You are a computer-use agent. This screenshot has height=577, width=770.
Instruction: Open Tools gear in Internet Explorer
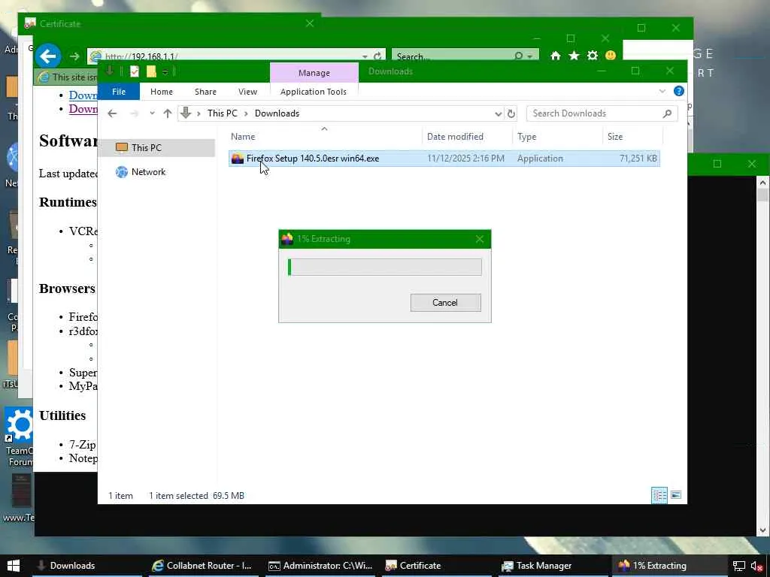[593, 56]
